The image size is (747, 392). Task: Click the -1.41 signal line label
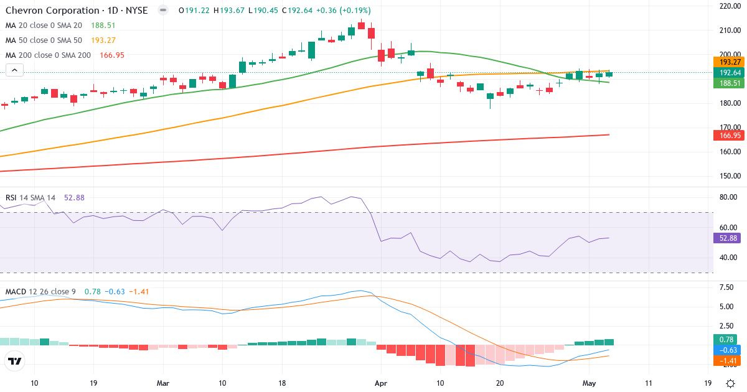tap(728, 360)
